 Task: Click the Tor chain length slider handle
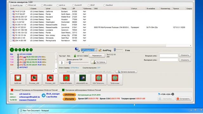[x=70, y=62]
